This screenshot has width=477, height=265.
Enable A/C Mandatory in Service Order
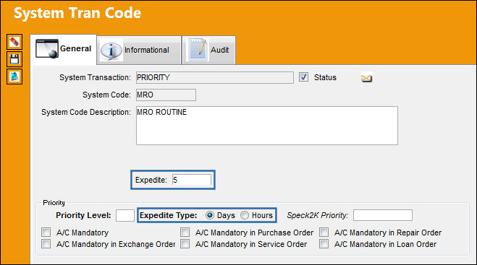(185, 244)
